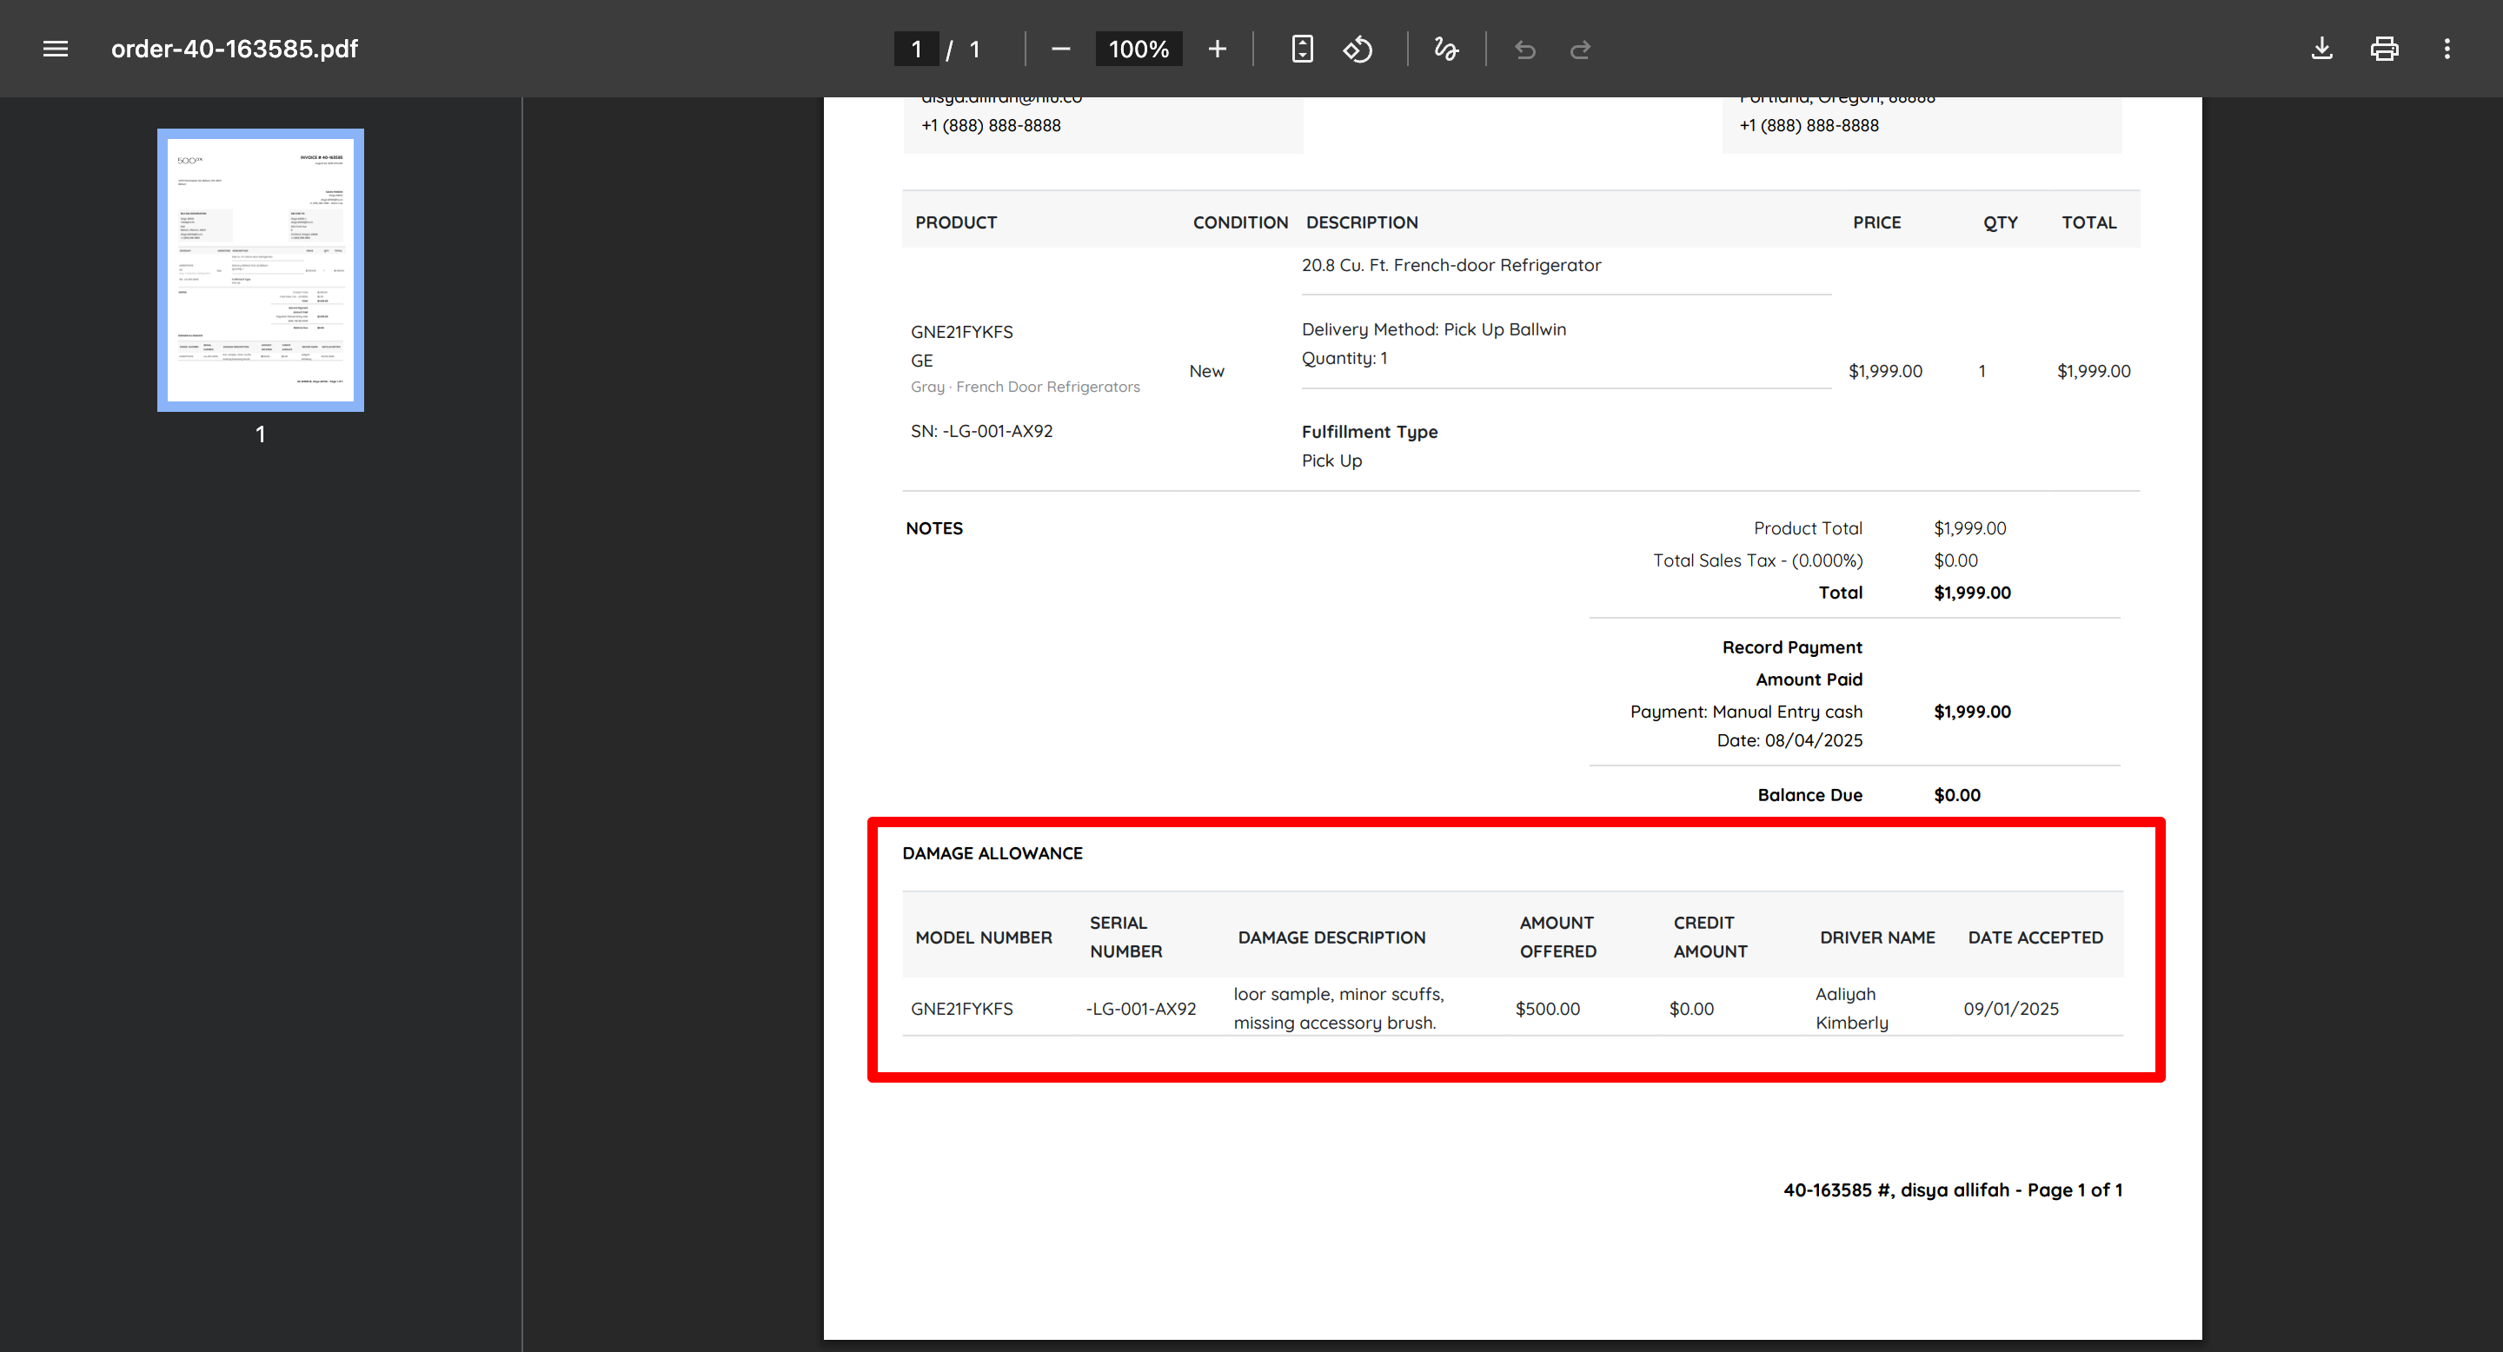Screen dimensions: 2503x1352
Task: Rotate the document counterclockwise
Action: tap(1358, 49)
